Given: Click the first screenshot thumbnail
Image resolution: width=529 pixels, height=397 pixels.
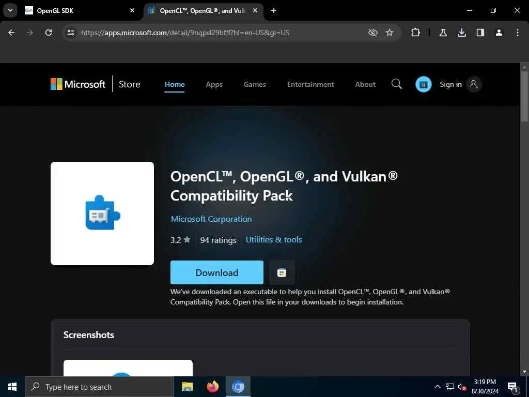Looking at the screenshot, I should [x=128, y=368].
